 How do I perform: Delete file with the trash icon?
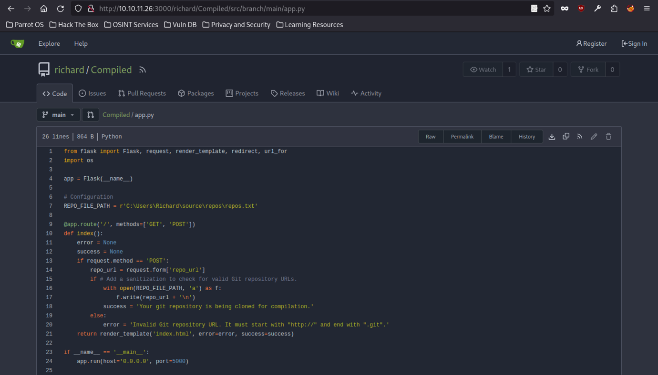[608, 137]
